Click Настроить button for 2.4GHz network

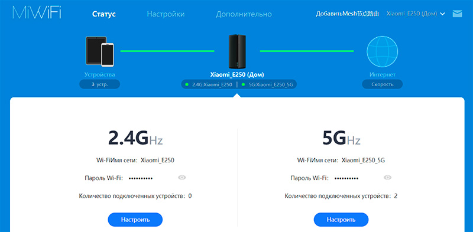click(x=135, y=220)
